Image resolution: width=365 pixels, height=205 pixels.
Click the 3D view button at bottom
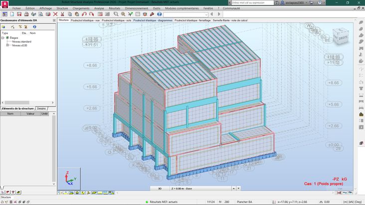160,189
